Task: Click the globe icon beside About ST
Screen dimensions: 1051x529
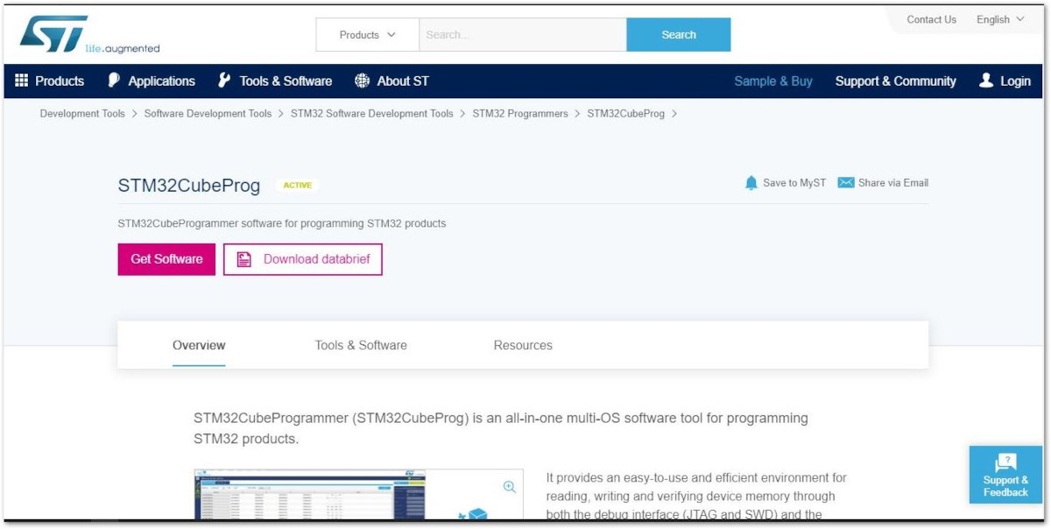Action: (362, 81)
